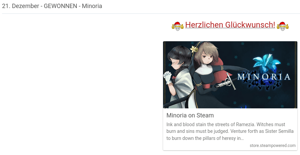Viewport: 300px width, 155px height.
Task: Click the word GEWONNEN in the heading
Action: [x=60, y=6]
